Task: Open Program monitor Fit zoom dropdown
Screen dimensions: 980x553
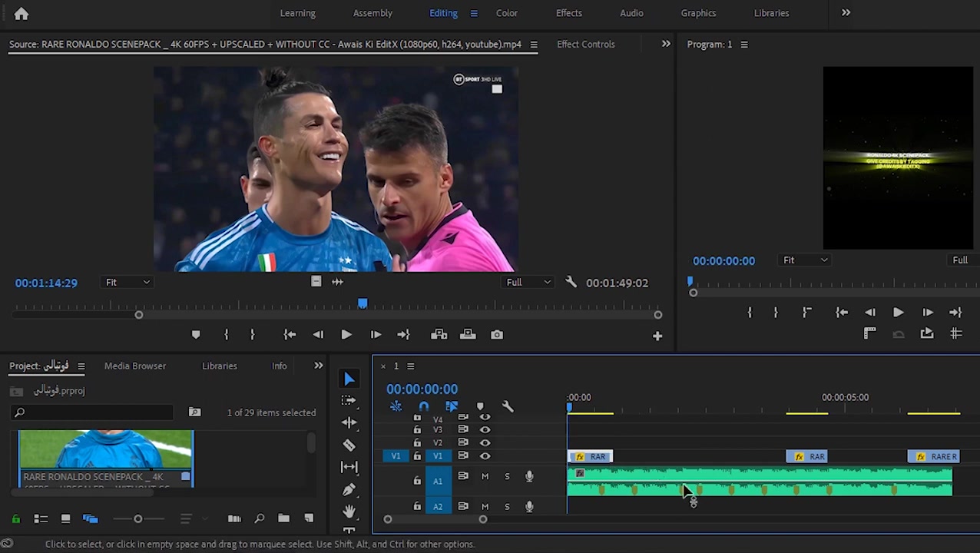Action: (805, 260)
